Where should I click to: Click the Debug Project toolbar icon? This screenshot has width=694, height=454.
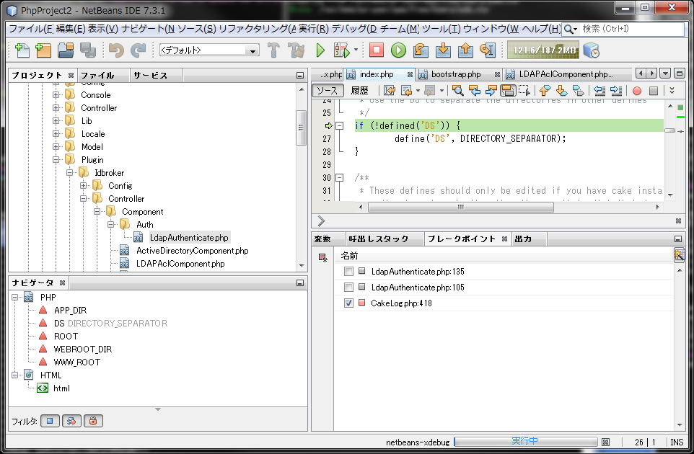pos(342,50)
